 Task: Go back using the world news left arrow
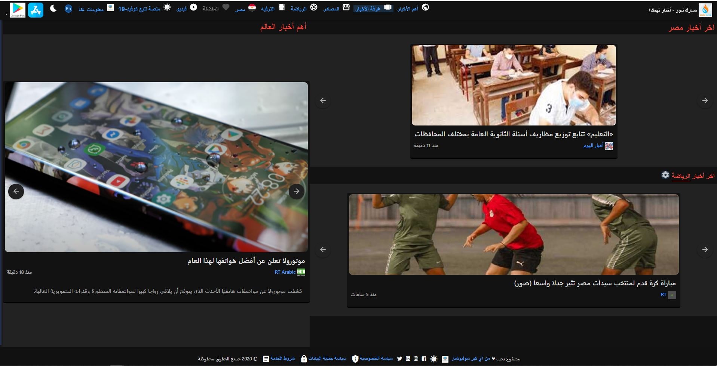(16, 191)
